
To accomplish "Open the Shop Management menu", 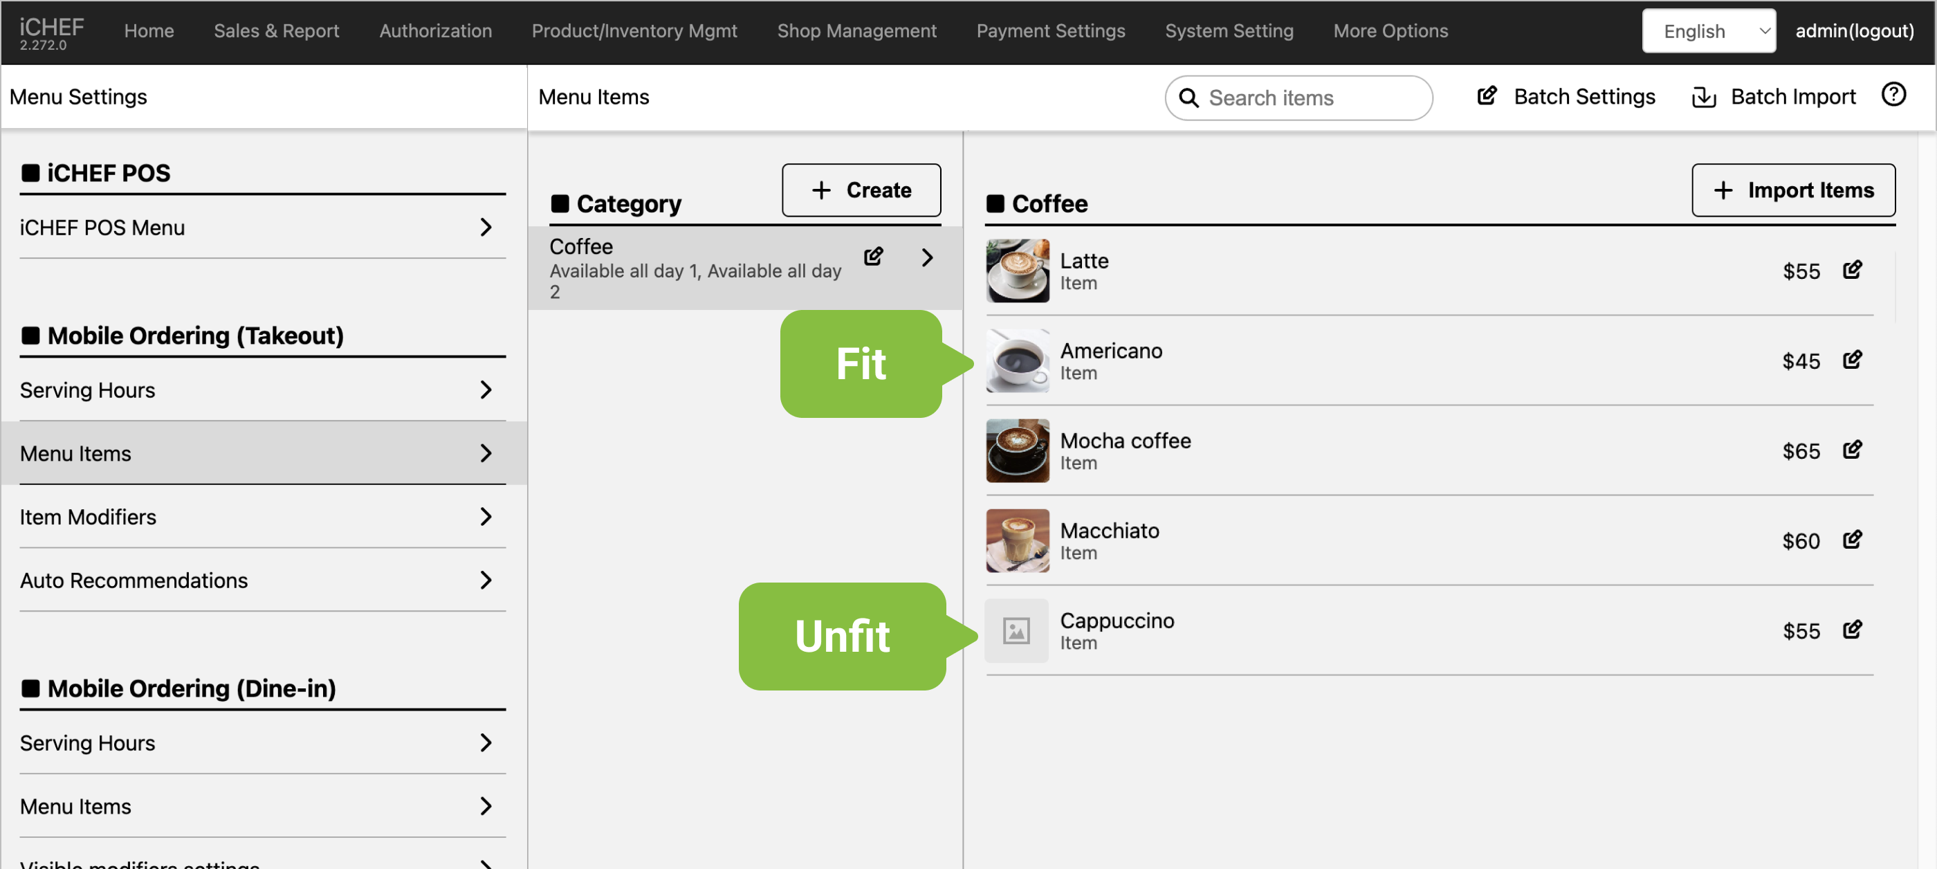I will (856, 31).
